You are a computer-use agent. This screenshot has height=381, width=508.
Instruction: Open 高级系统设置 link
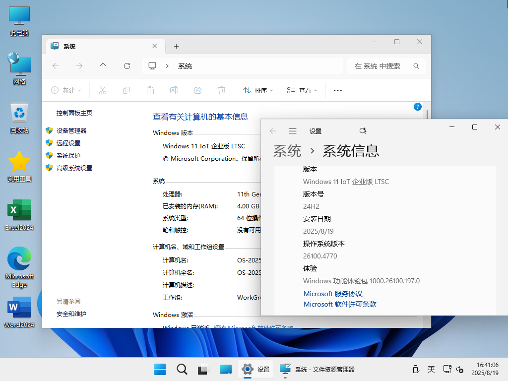coord(74,168)
